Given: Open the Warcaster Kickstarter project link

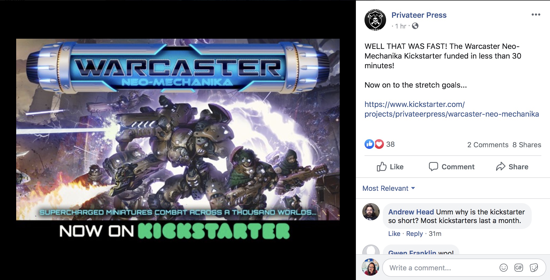Looking at the screenshot, I should pyautogui.click(x=452, y=109).
